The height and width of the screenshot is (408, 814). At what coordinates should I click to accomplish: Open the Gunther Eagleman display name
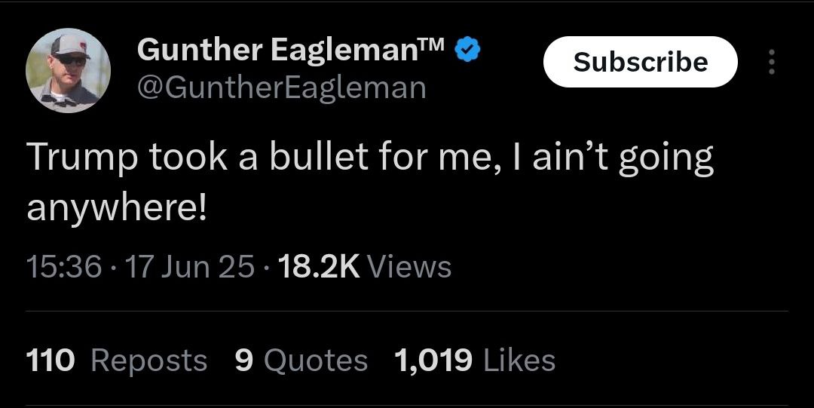[x=277, y=51]
